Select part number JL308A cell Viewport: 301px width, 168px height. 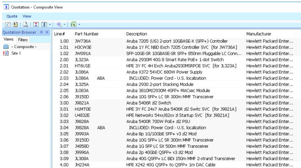point(82,159)
